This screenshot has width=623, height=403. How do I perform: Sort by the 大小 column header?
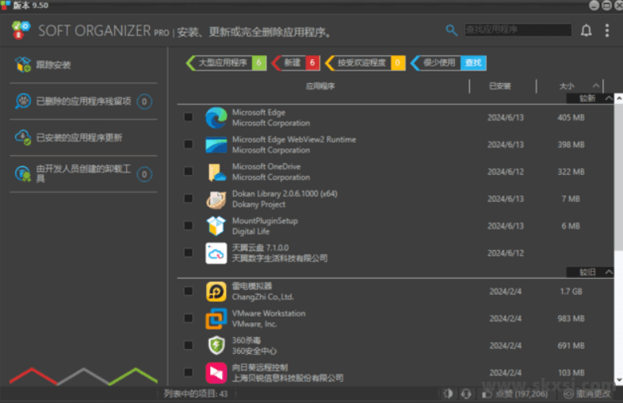pos(567,86)
